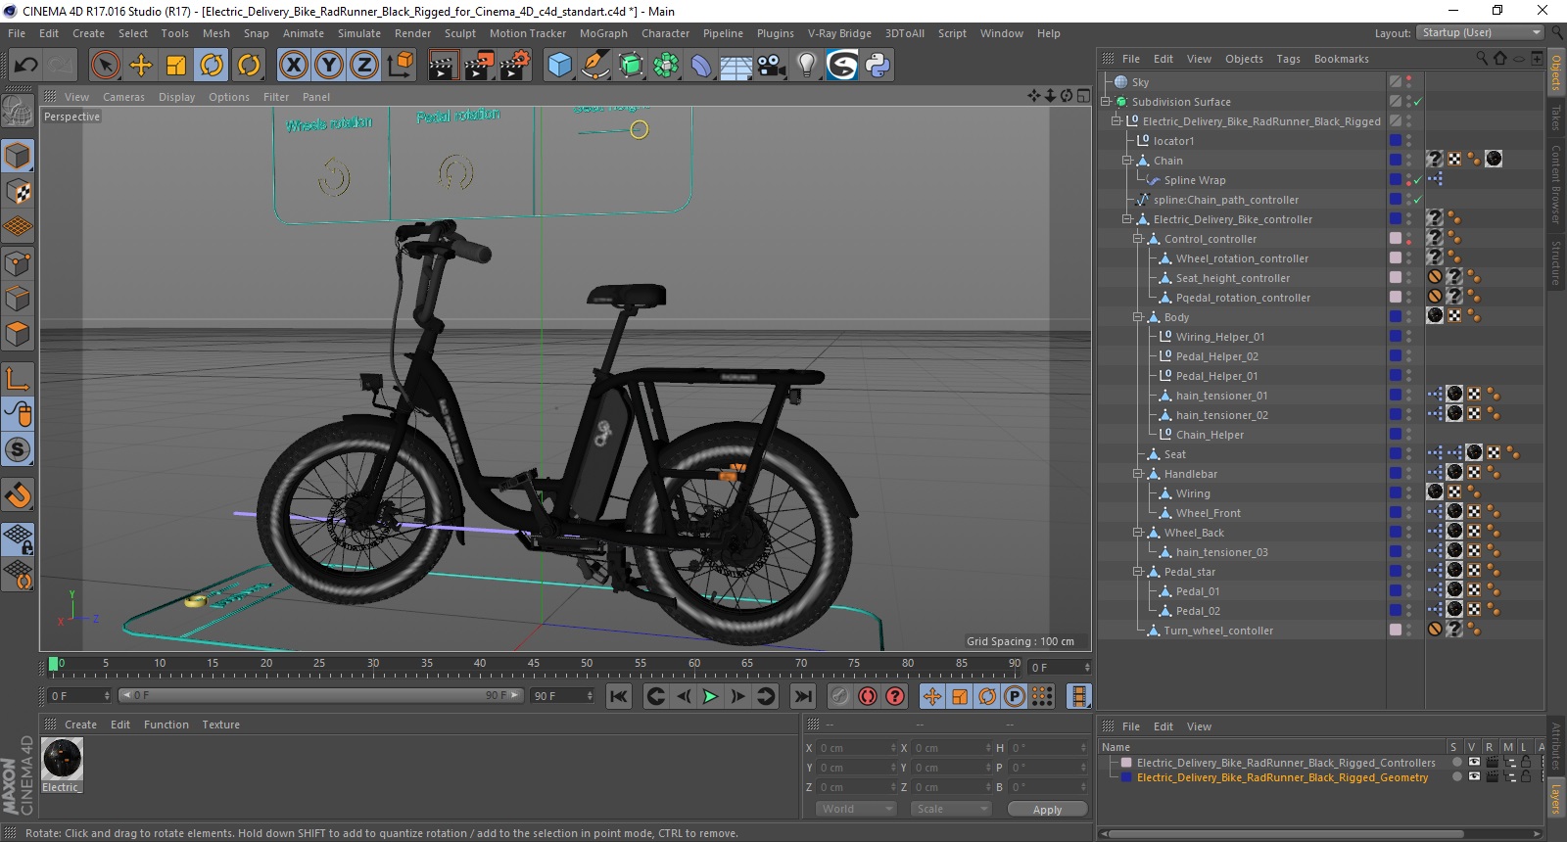This screenshot has height=842, width=1567.
Task: Click the Apply button
Action: 1047,810
